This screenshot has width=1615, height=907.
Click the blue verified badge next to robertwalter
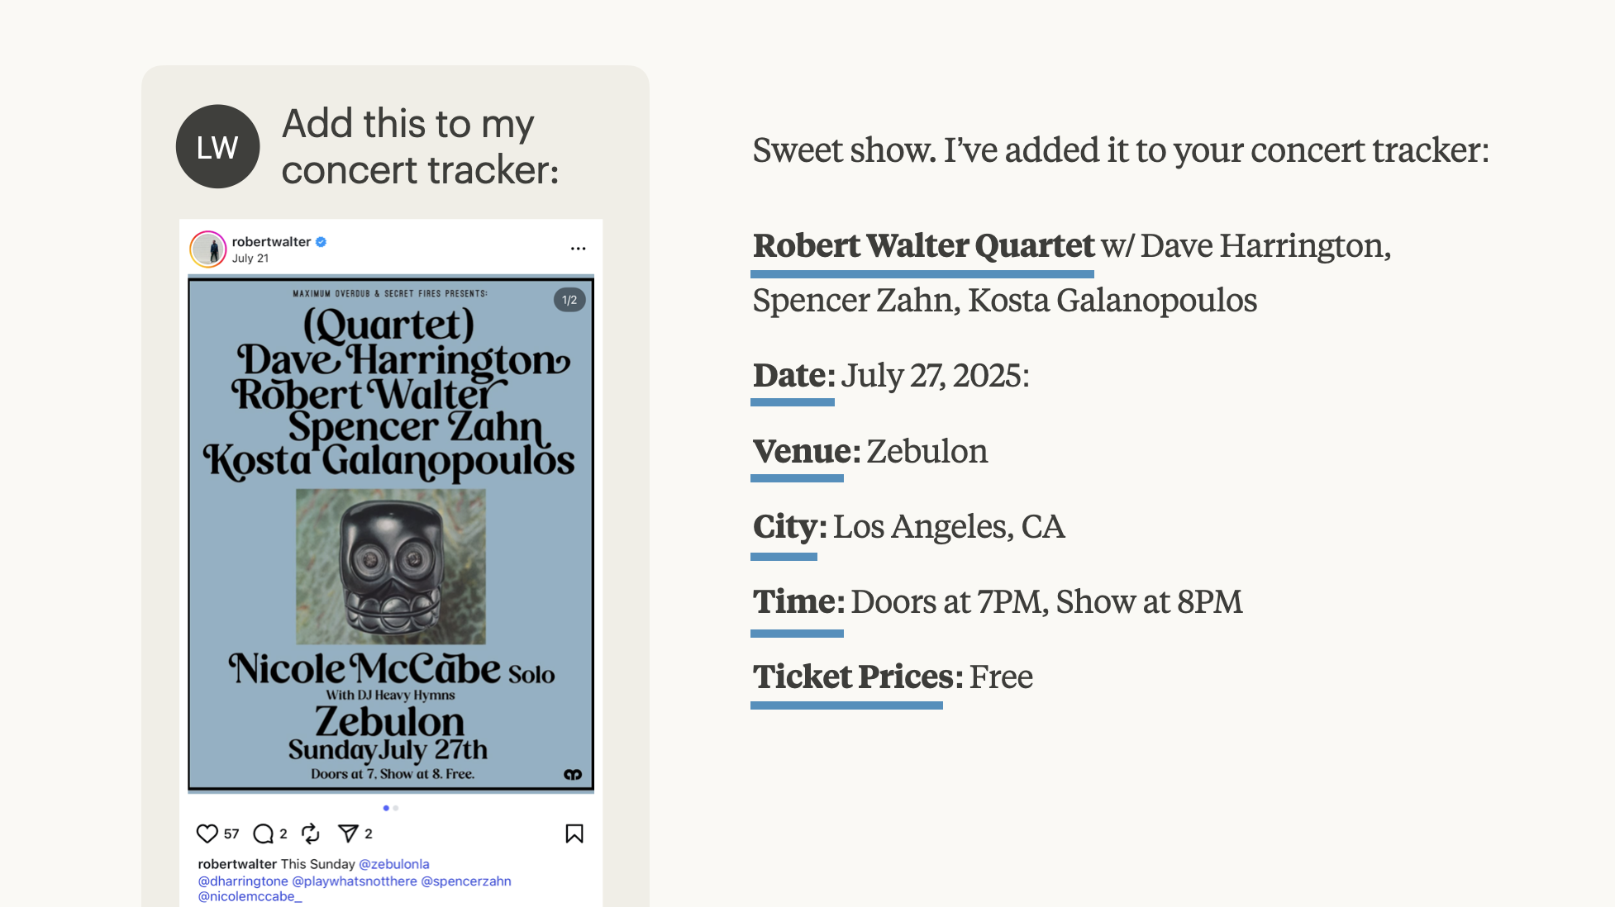[322, 242]
